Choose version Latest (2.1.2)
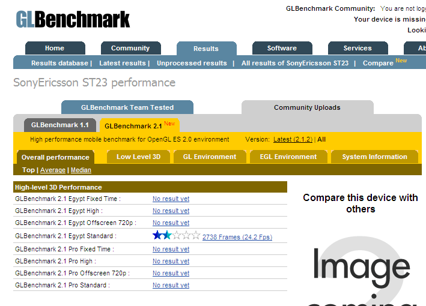426x306 pixels. pos(293,139)
